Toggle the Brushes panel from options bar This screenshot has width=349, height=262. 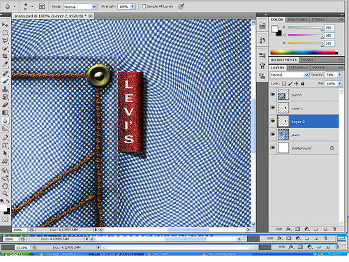click(42, 6)
